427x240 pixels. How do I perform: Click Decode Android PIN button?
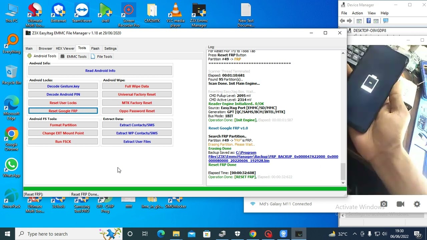(x=63, y=94)
